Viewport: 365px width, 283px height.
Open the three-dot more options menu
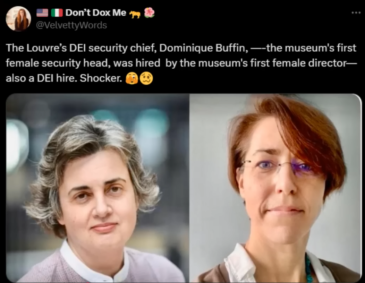(x=356, y=13)
